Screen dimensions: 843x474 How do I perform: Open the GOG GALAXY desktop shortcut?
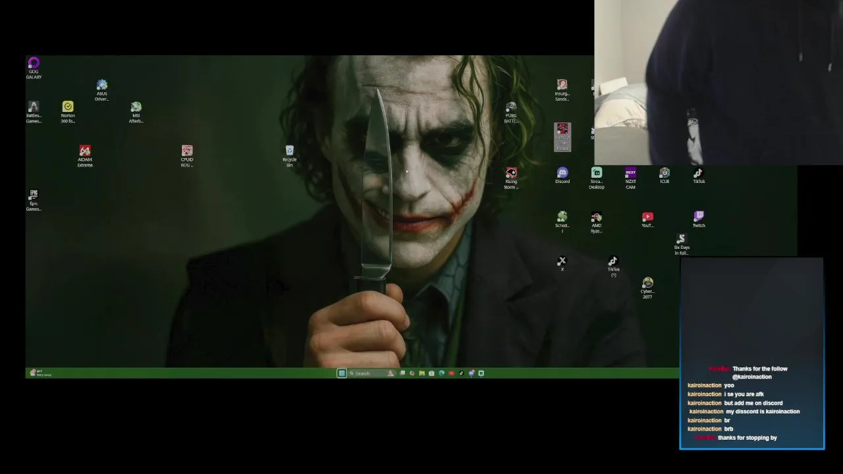tap(34, 68)
